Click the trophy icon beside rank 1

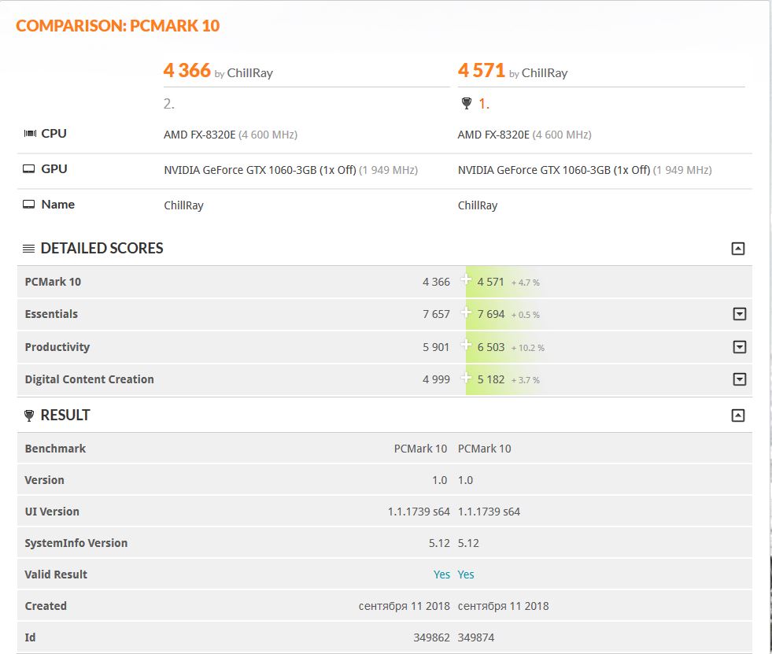pos(466,103)
